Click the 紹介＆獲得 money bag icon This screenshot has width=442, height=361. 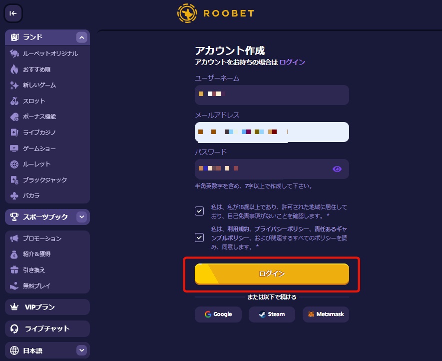tap(14, 254)
